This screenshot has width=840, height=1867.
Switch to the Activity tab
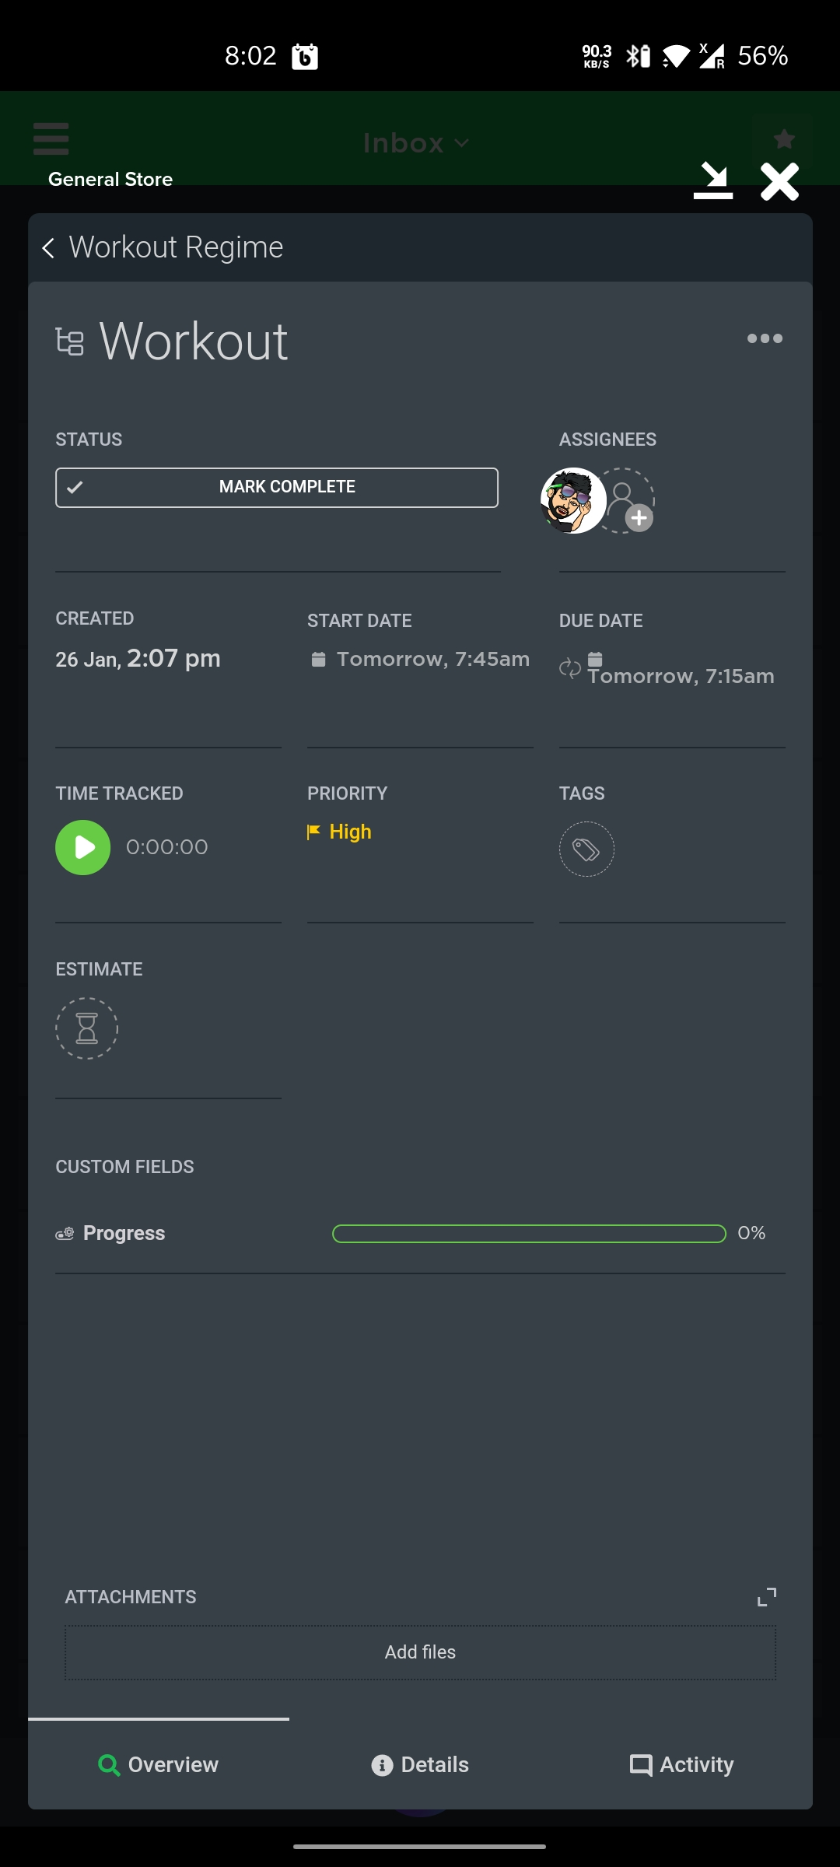[x=681, y=1764]
